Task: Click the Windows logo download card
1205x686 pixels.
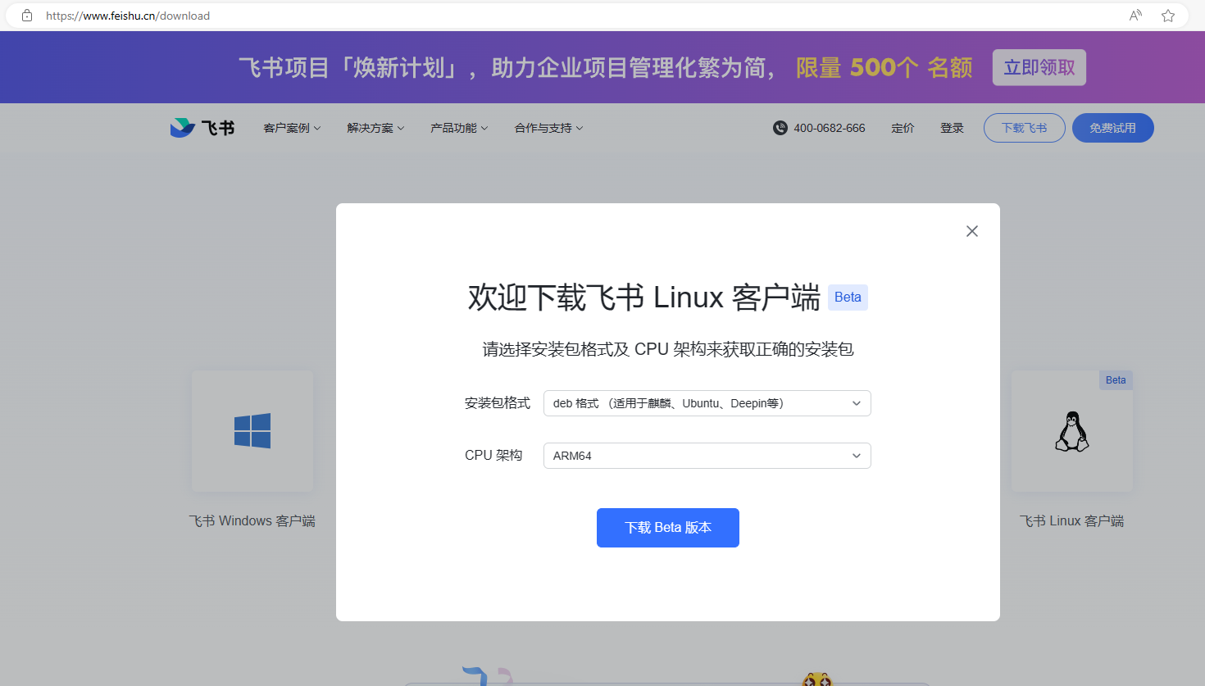Action: [252, 431]
